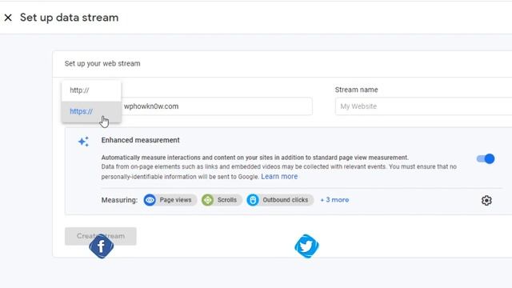Expand the + 3 more measurements
512x288 pixels.
coord(334,200)
